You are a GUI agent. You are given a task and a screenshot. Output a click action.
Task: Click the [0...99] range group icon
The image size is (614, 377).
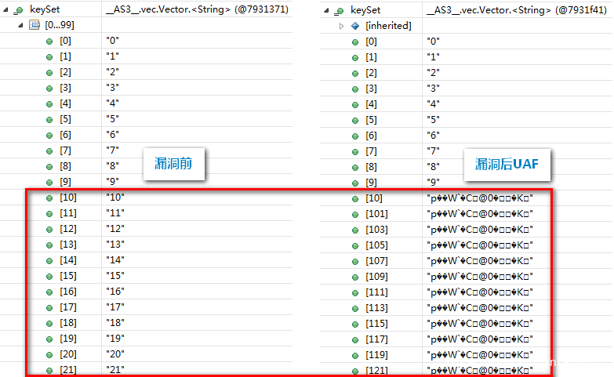(35, 25)
